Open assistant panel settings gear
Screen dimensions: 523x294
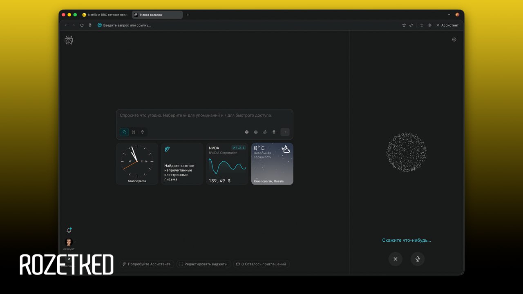454,40
